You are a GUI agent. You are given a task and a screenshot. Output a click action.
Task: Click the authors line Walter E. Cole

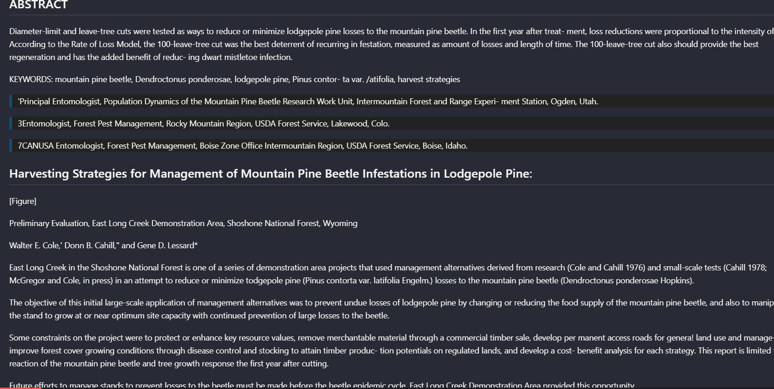point(104,245)
